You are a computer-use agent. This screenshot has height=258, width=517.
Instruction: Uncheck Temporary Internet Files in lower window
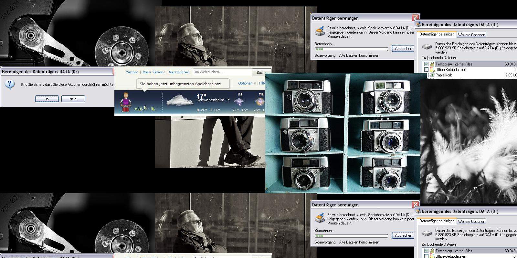click(426, 251)
